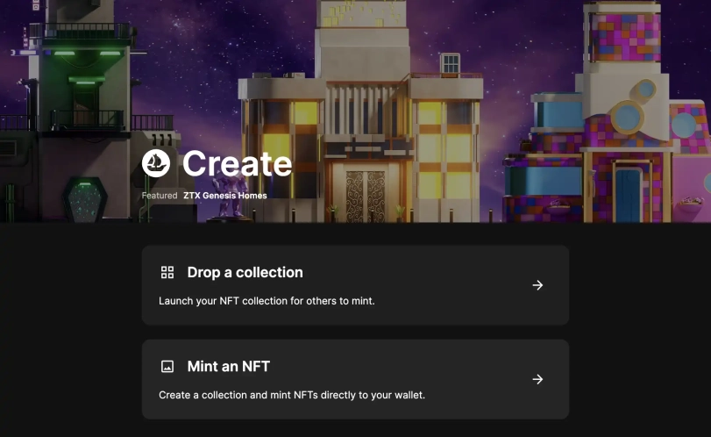
Task: Click the arrow on Mint an NFT card
Action: click(537, 379)
